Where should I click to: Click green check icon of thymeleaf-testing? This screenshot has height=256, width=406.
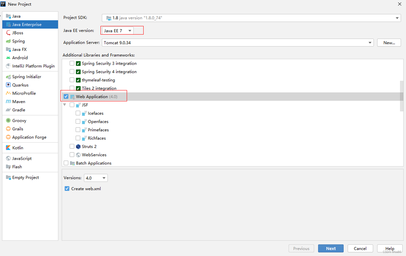pyautogui.click(x=78, y=80)
